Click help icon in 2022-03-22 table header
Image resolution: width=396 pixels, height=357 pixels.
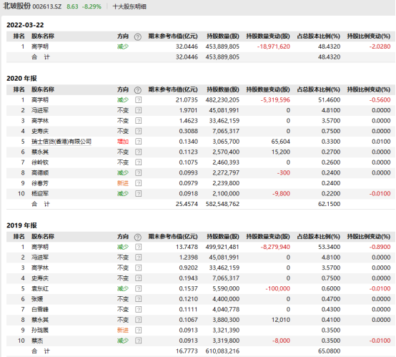pyautogui.click(x=138, y=37)
